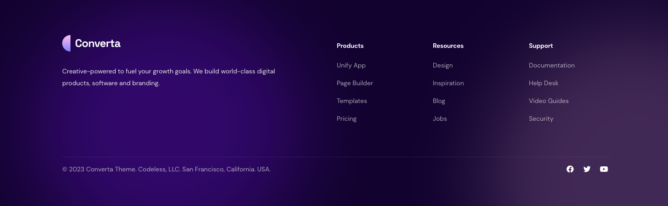668x206 pixels.
Task: Open the YouTube social icon
Action: 604,169
